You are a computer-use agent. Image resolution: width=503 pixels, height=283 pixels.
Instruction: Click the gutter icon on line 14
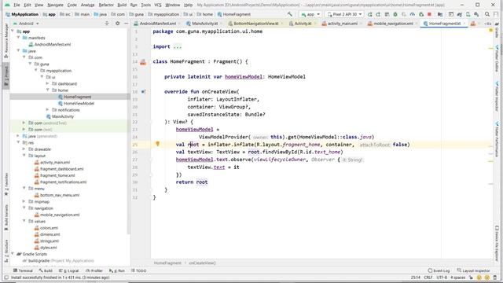143,62
